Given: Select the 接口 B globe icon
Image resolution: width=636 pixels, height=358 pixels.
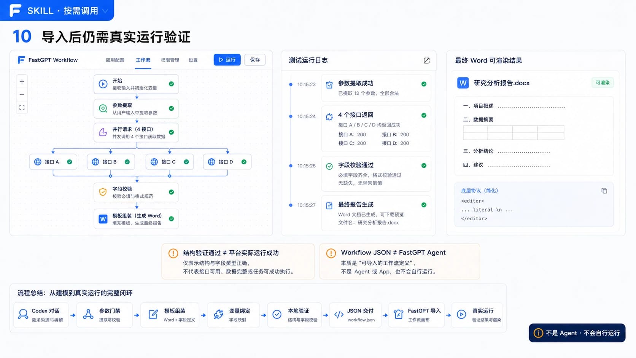Looking at the screenshot, I should tap(95, 162).
